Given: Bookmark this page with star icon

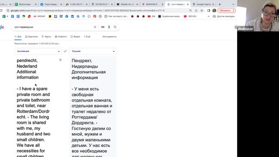Looking at the screenshot, I should coord(201,10).
